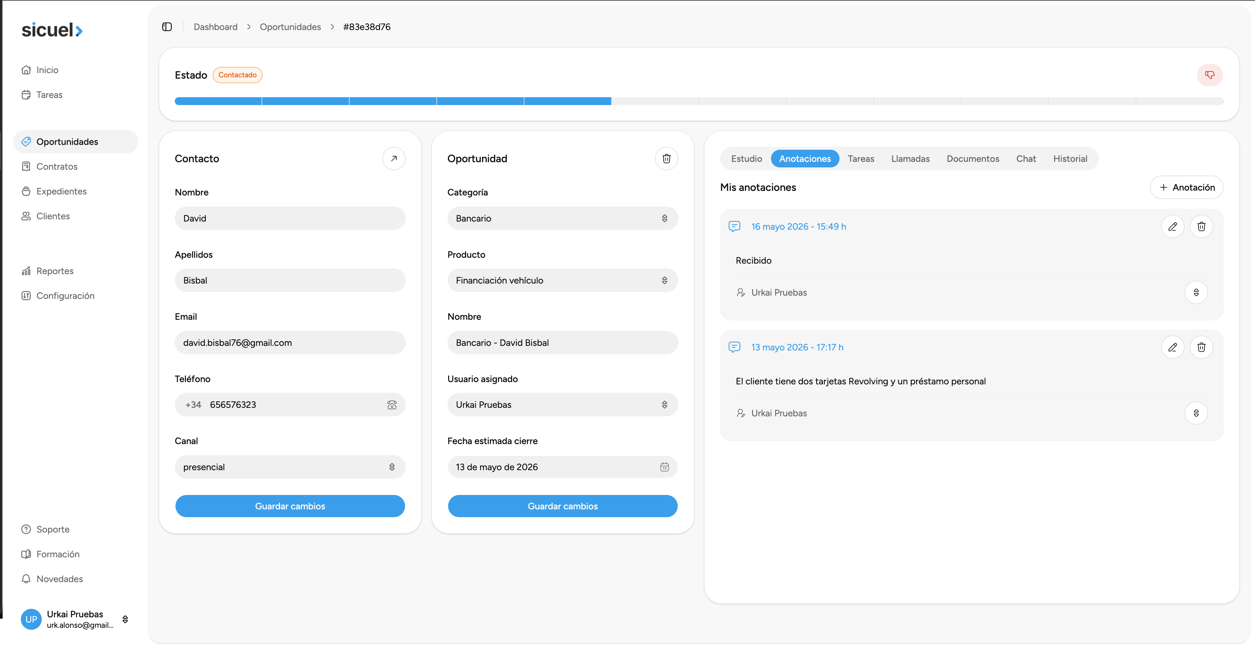Click the UP user avatar
The width and height of the screenshot is (1255, 648).
31,619
